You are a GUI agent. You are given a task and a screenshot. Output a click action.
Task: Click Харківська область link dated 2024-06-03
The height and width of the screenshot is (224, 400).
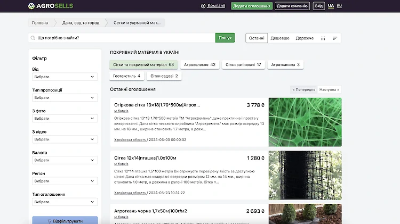[x=130, y=140]
